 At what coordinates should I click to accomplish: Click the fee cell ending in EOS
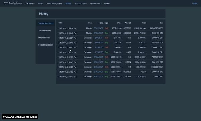(x=157, y=43)
